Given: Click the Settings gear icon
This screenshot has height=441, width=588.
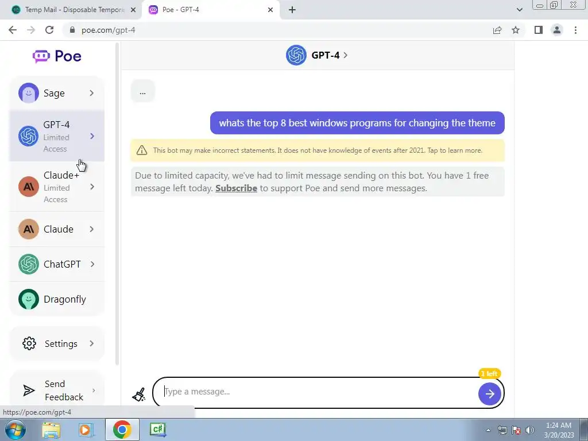Looking at the screenshot, I should coord(29,343).
